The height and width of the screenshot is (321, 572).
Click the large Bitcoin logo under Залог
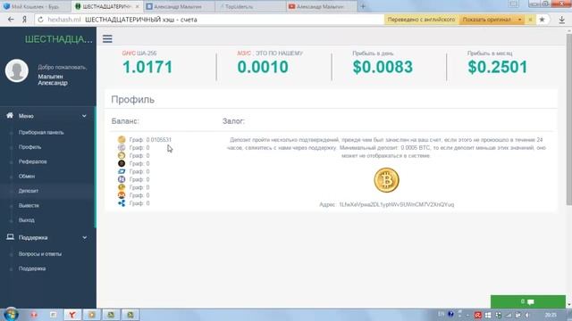pyautogui.click(x=386, y=180)
